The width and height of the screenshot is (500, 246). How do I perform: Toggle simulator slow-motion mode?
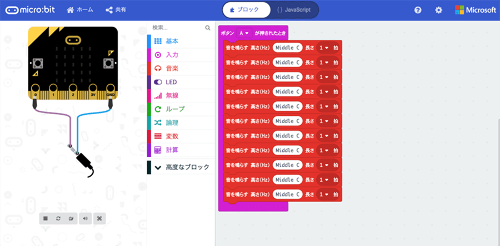[71, 218]
